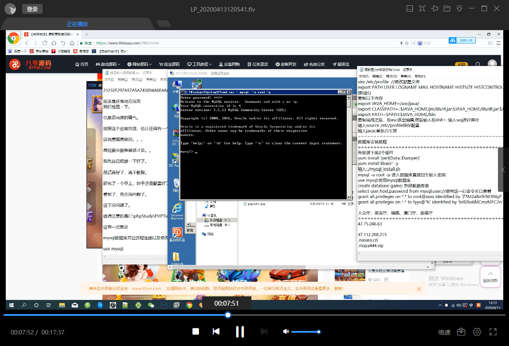Click the 百度一下 bookmark

pos(17,51)
